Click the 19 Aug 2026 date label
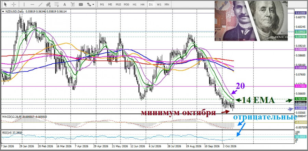308x151 pixels. tap(194, 146)
